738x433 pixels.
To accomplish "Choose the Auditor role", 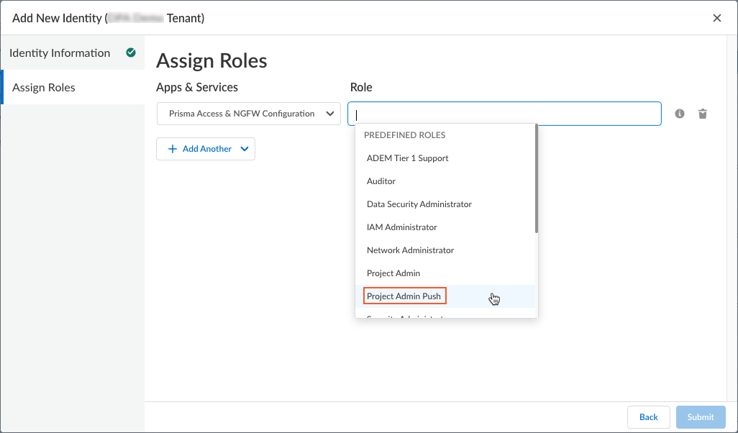I will click(x=381, y=181).
